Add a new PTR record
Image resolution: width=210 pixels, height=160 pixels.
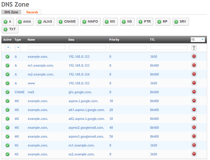coord(145,22)
